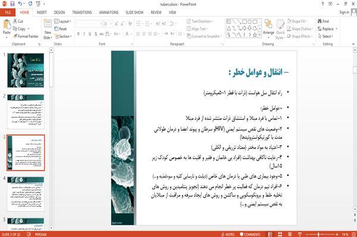Toggle numbered list formatting

pos(148,24)
